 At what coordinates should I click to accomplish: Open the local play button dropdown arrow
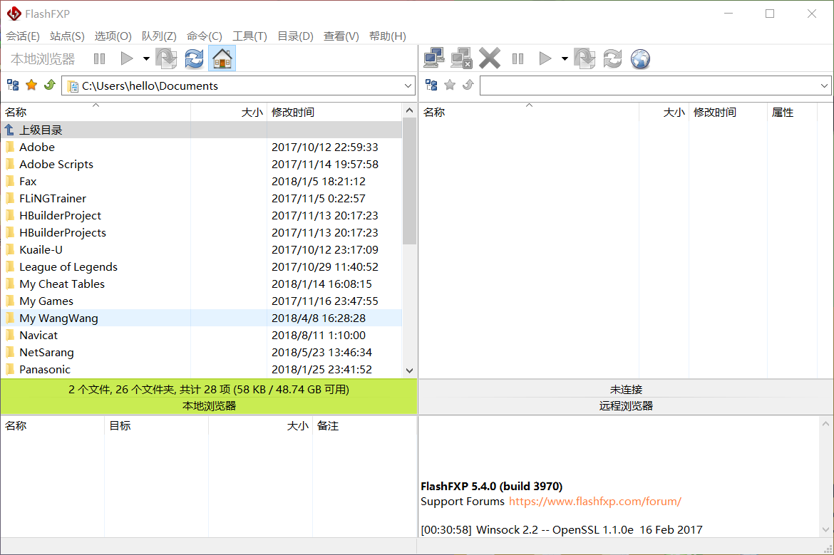146,58
